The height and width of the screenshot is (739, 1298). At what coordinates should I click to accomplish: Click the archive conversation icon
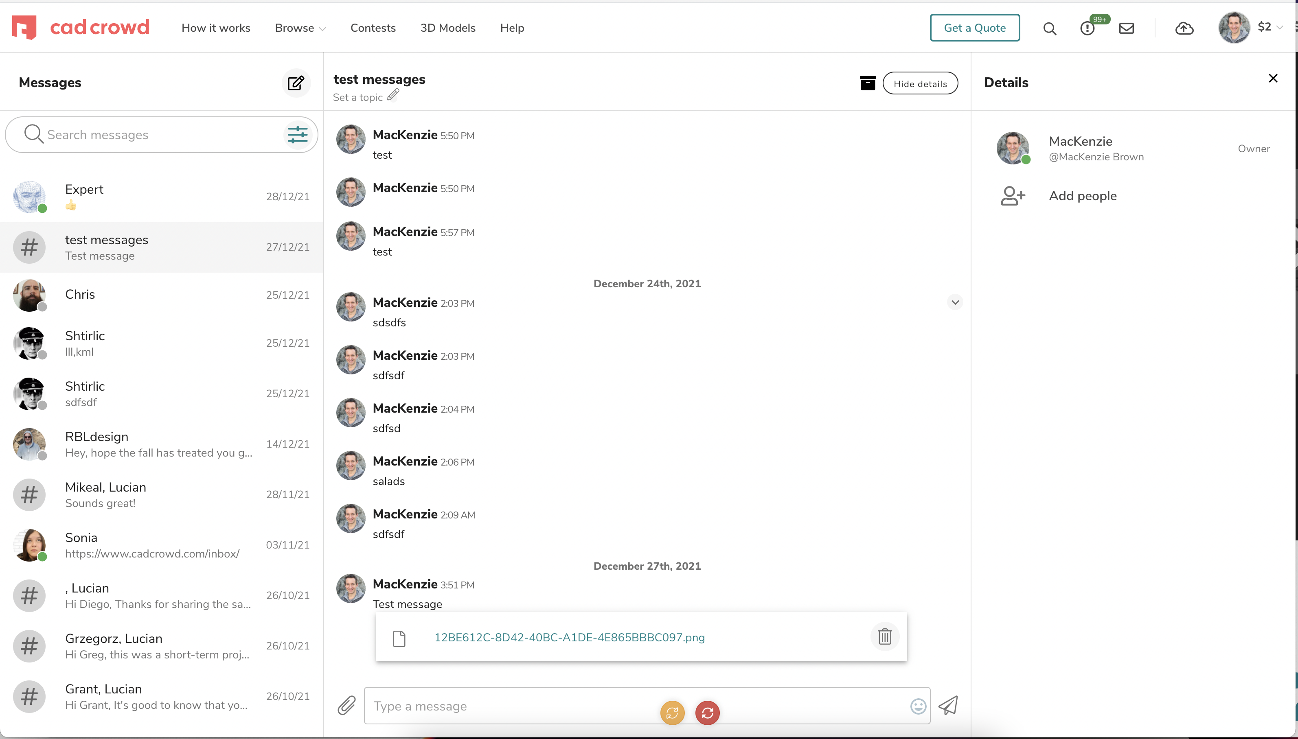(868, 83)
